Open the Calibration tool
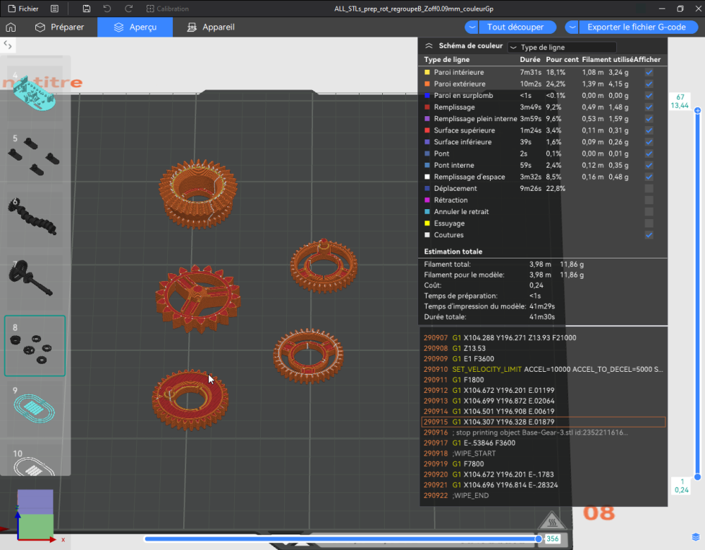Screen dimensions: 705x550 pyautogui.click(x=168, y=8)
